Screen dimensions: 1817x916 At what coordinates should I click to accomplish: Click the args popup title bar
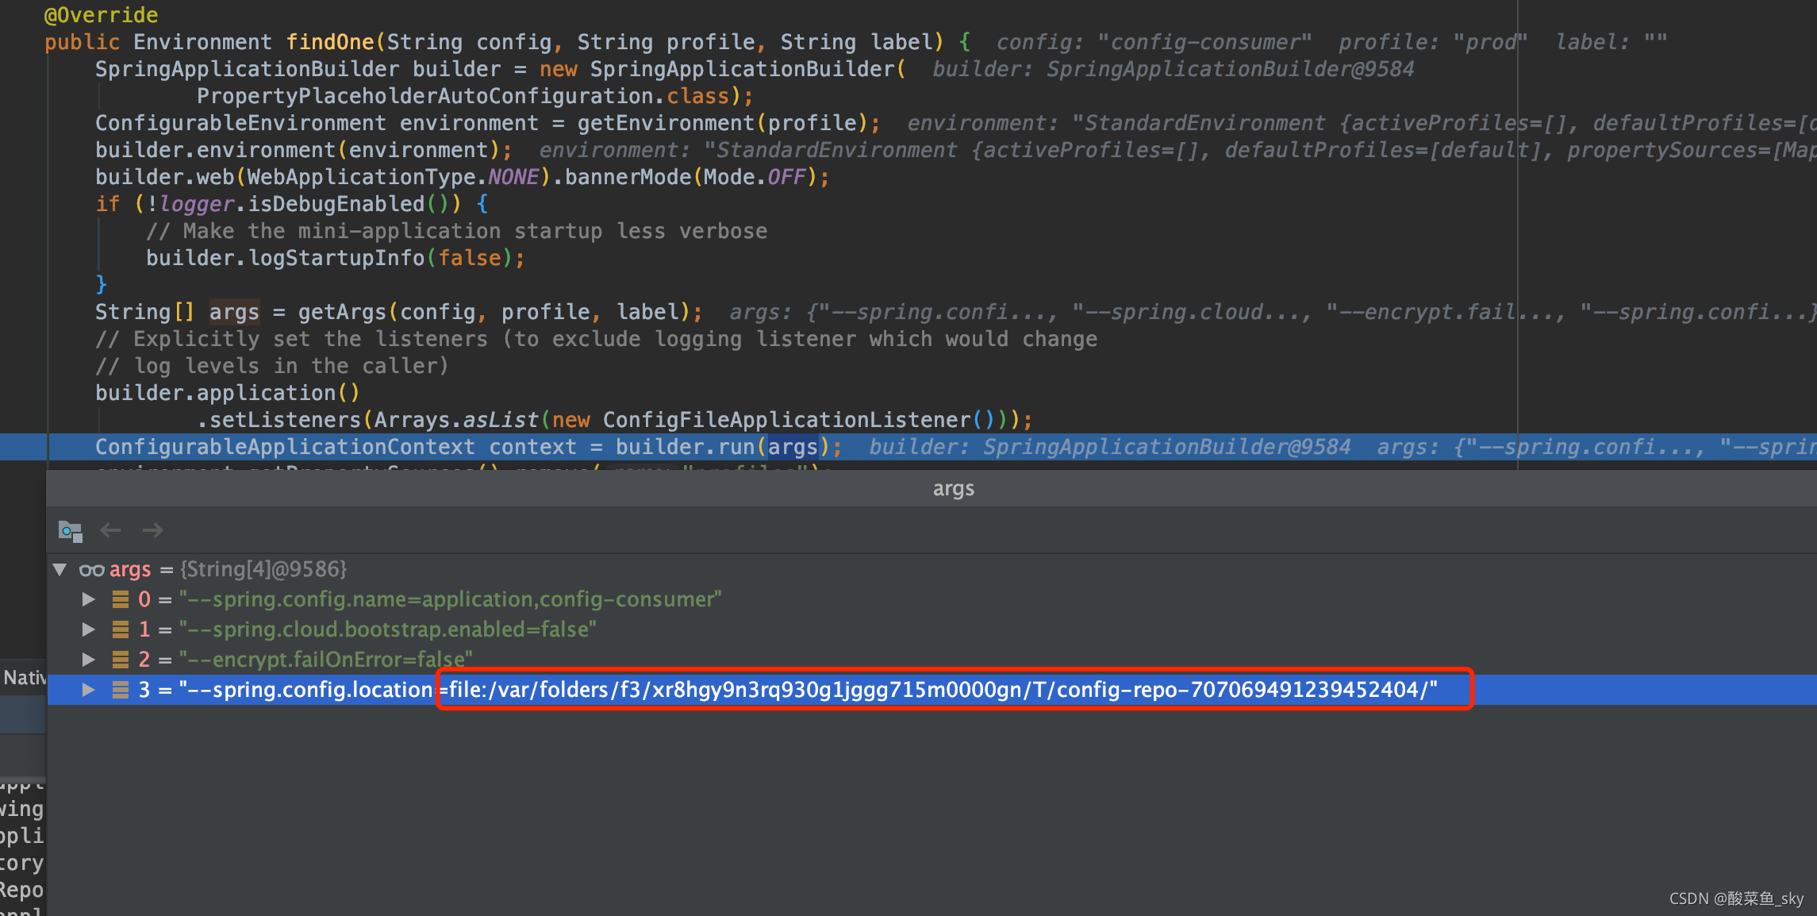(932, 488)
